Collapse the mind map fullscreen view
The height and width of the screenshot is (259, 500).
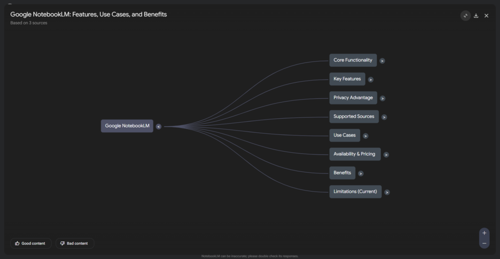[465, 16]
